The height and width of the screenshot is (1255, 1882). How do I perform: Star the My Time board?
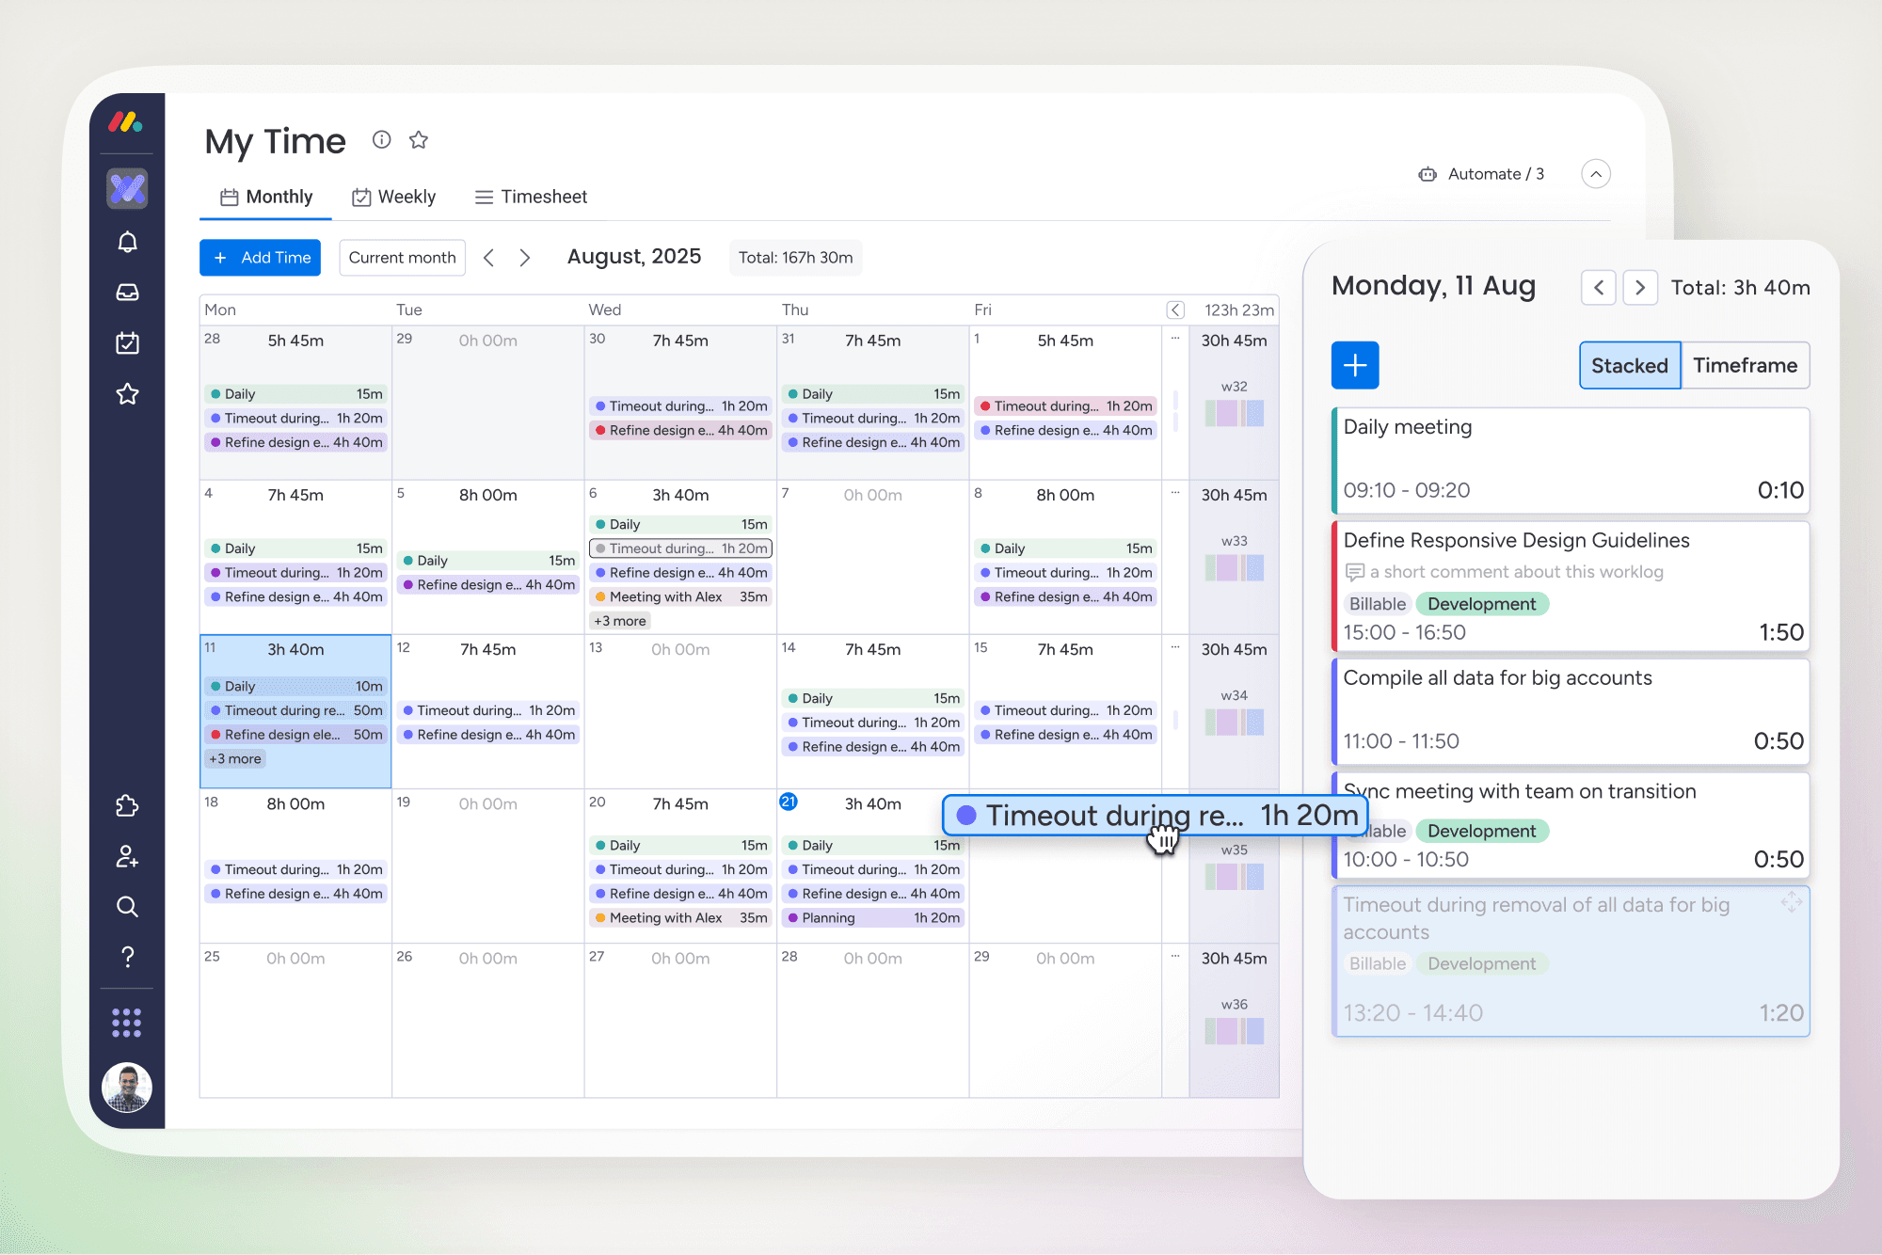click(419, 140)
